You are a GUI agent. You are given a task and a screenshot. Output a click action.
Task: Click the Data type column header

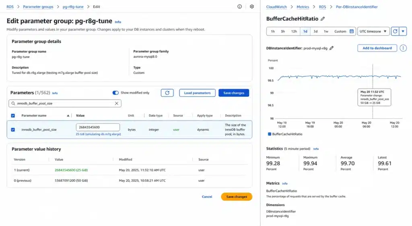coord(156,115)
